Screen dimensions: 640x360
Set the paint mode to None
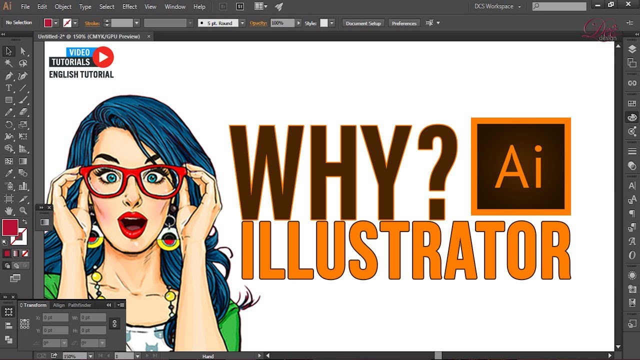pos(25,253)
